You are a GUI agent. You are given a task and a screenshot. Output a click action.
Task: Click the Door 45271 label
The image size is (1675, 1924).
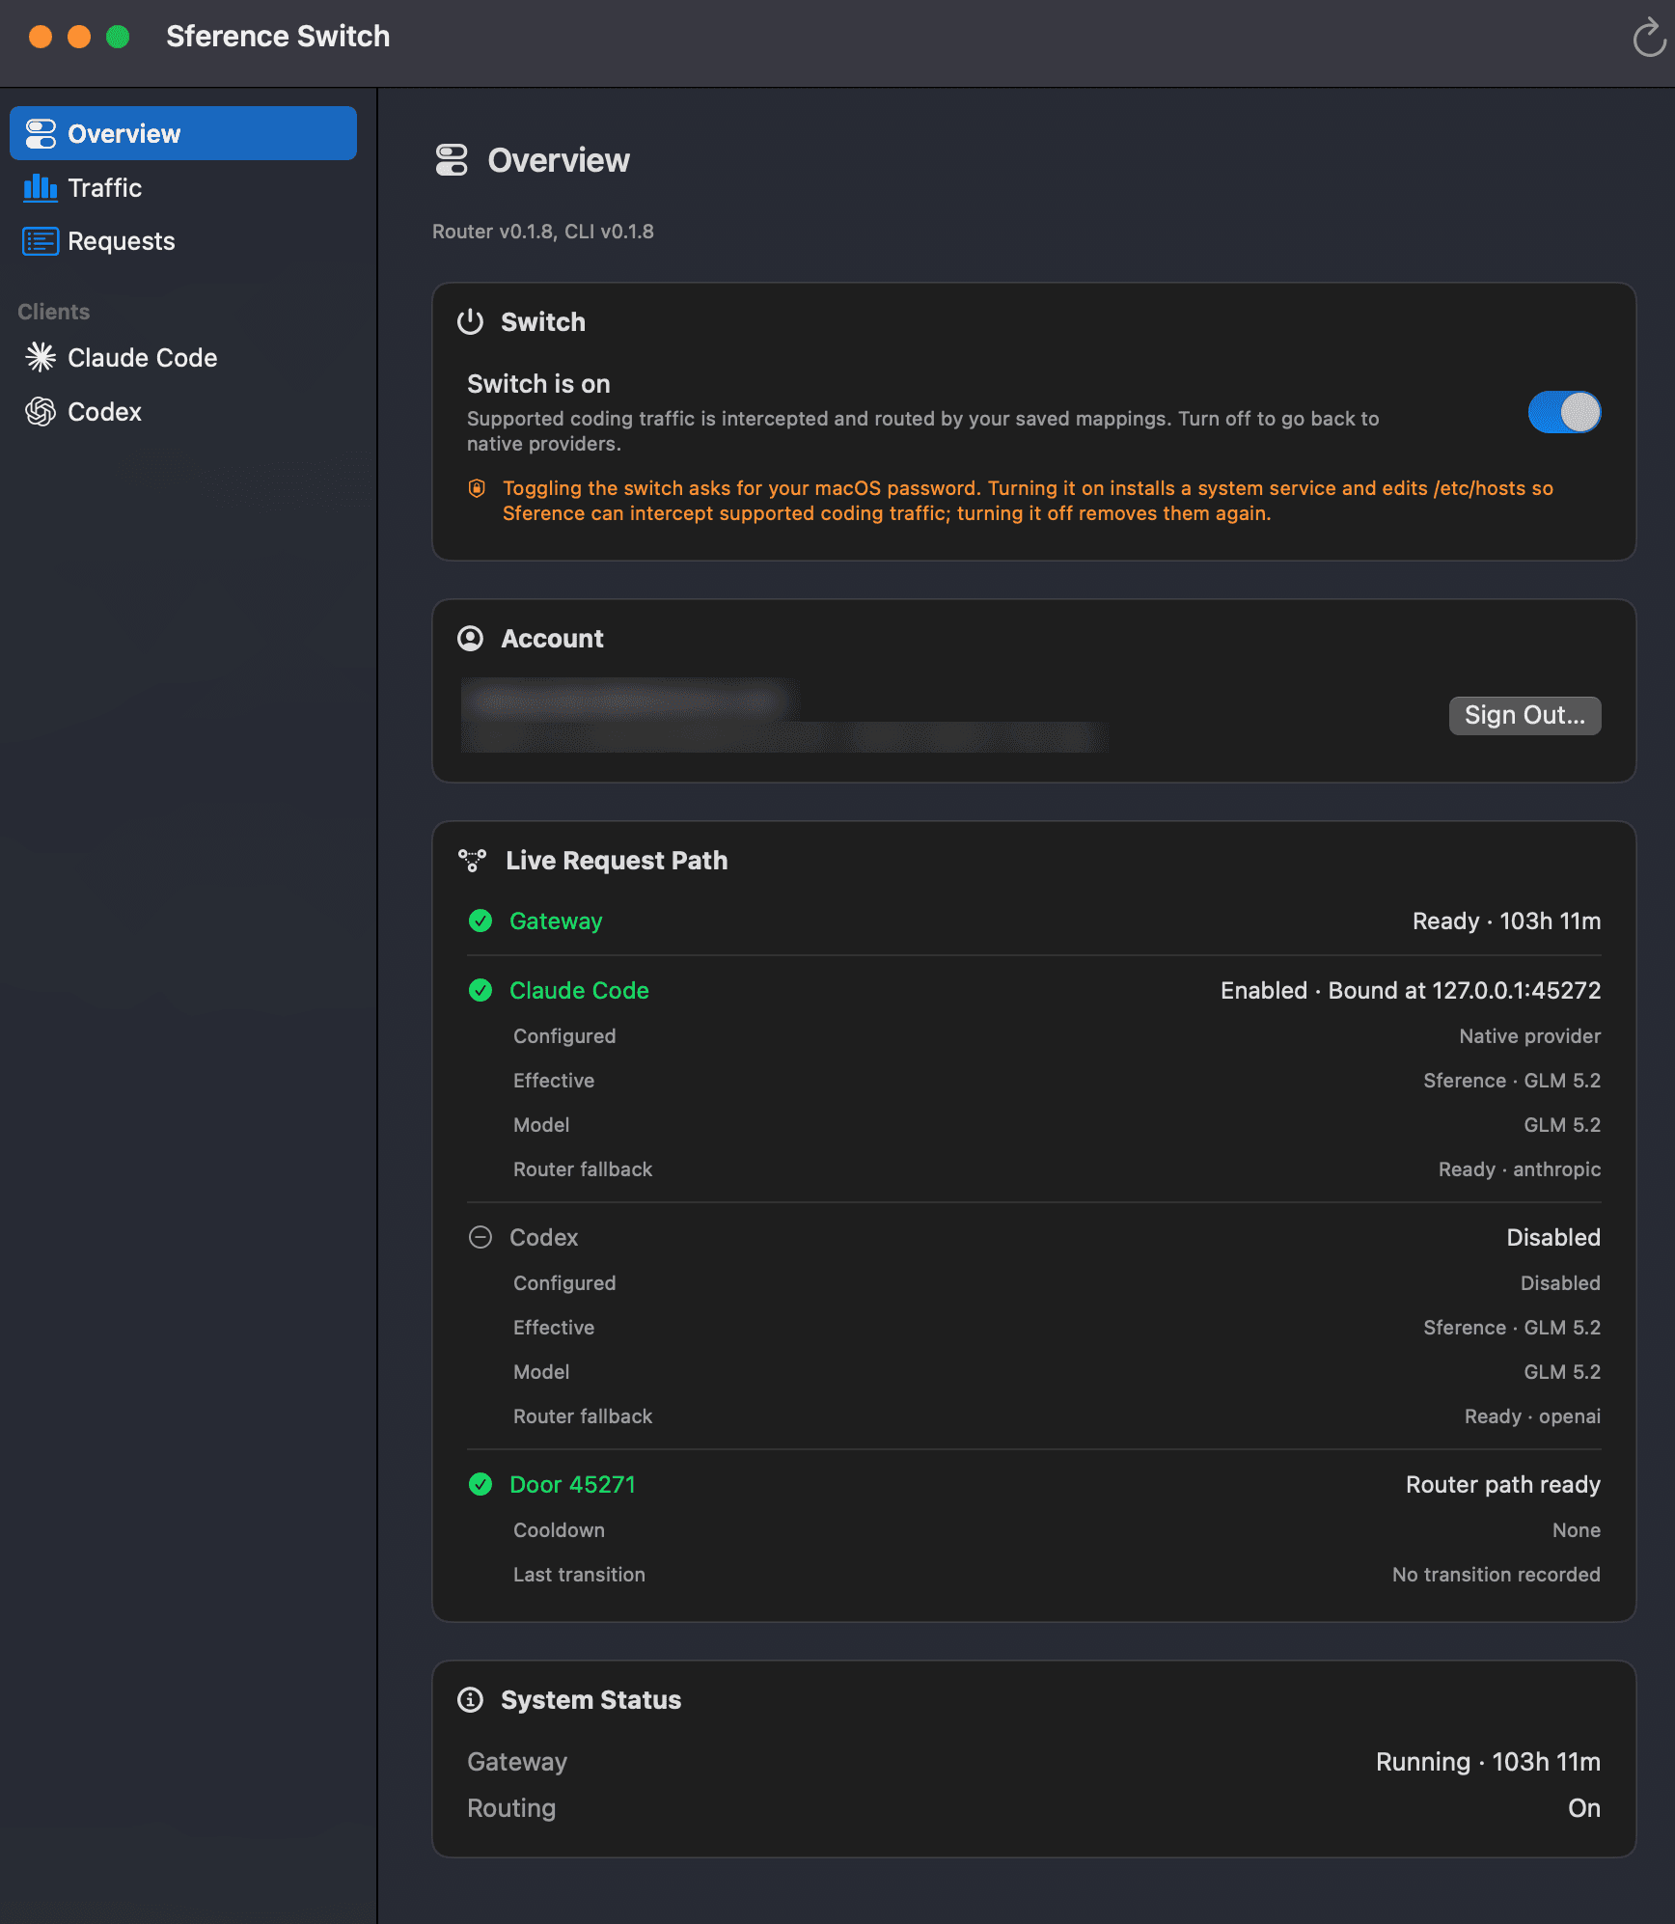(x=572, y=1484)
